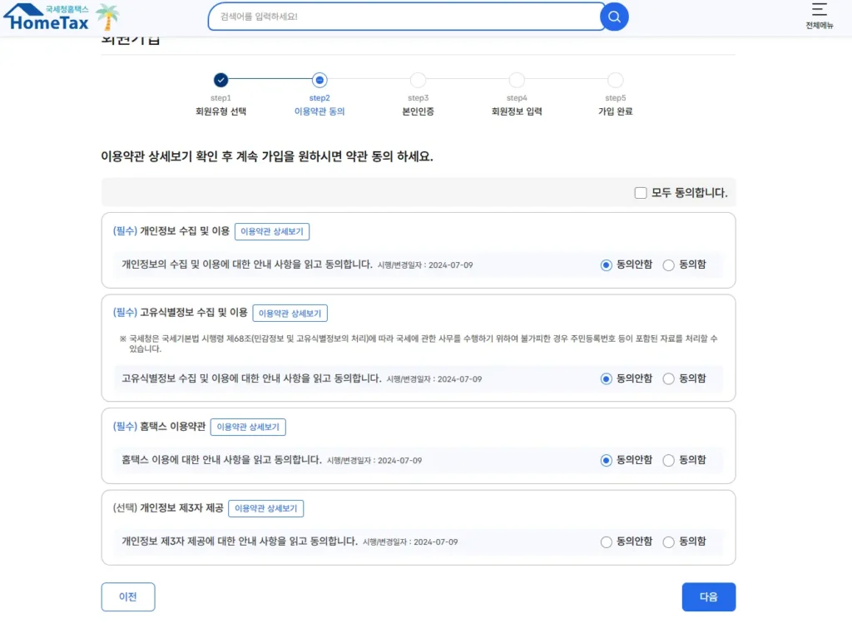The width and height of the screenshot is (852, 623).
Task: Open 이용약관 상세보기 for 개인정보 제3자 제공
Action: tap(265, 508)
